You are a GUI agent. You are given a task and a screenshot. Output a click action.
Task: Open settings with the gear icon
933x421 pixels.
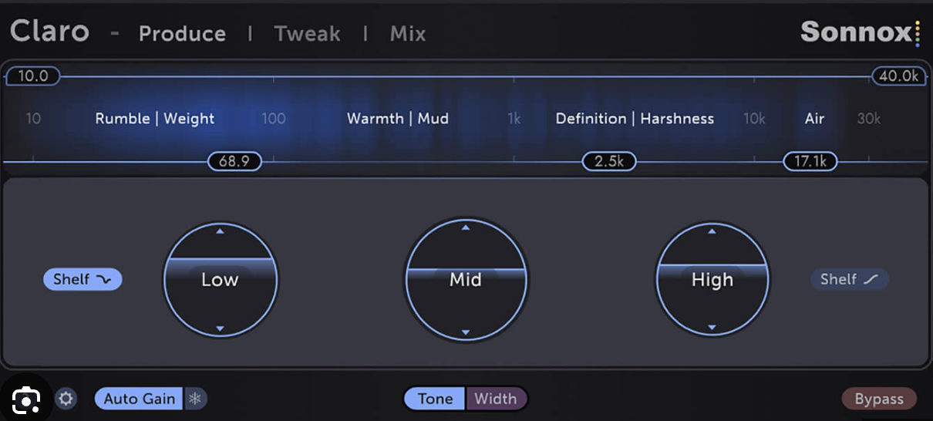pyautogui.click(x=66, y=399)
